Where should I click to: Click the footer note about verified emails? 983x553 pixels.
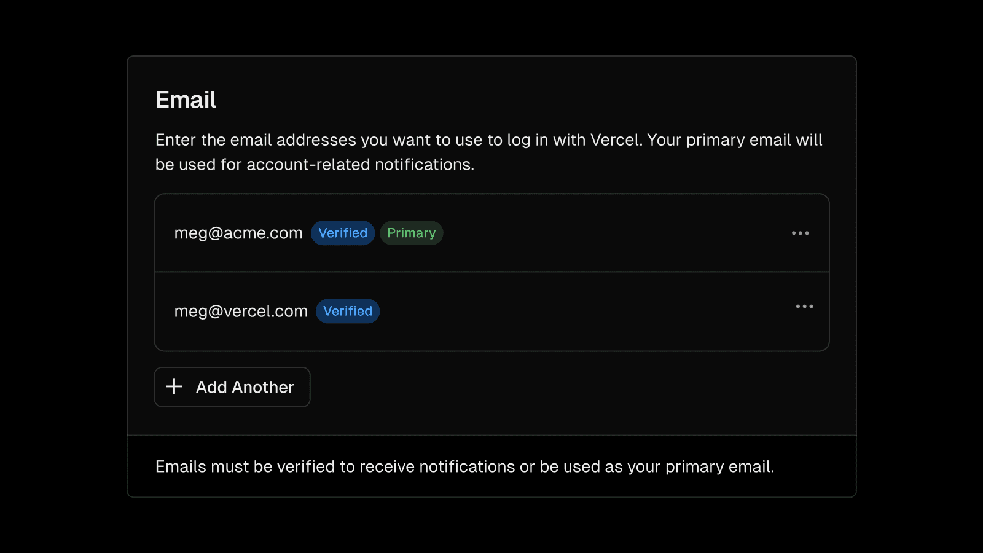coord(464,467)
